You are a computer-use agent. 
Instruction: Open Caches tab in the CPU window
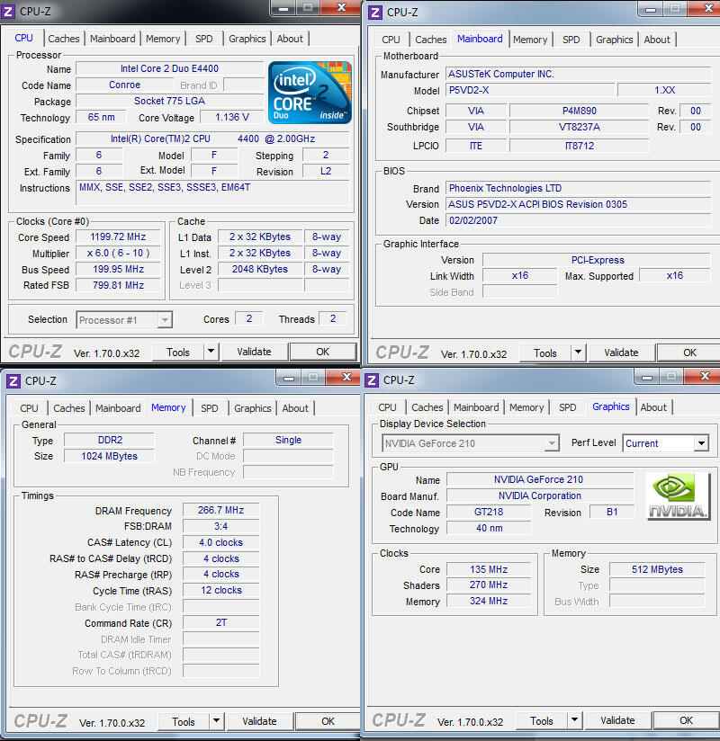pos(64,39)
